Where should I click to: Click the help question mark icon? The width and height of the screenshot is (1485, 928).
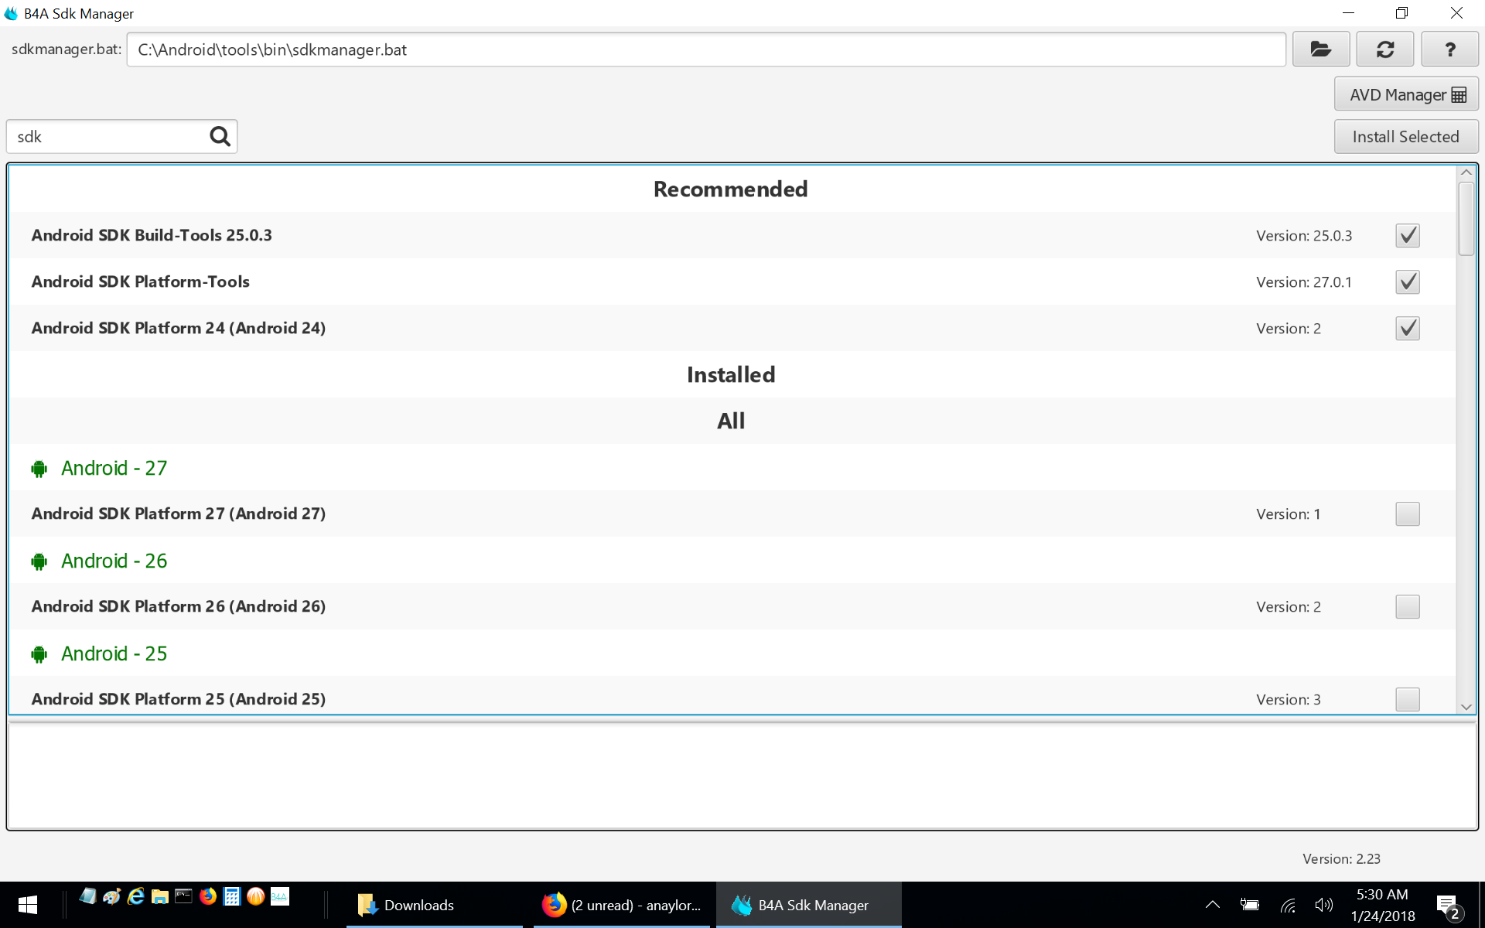pos(1451,49)
